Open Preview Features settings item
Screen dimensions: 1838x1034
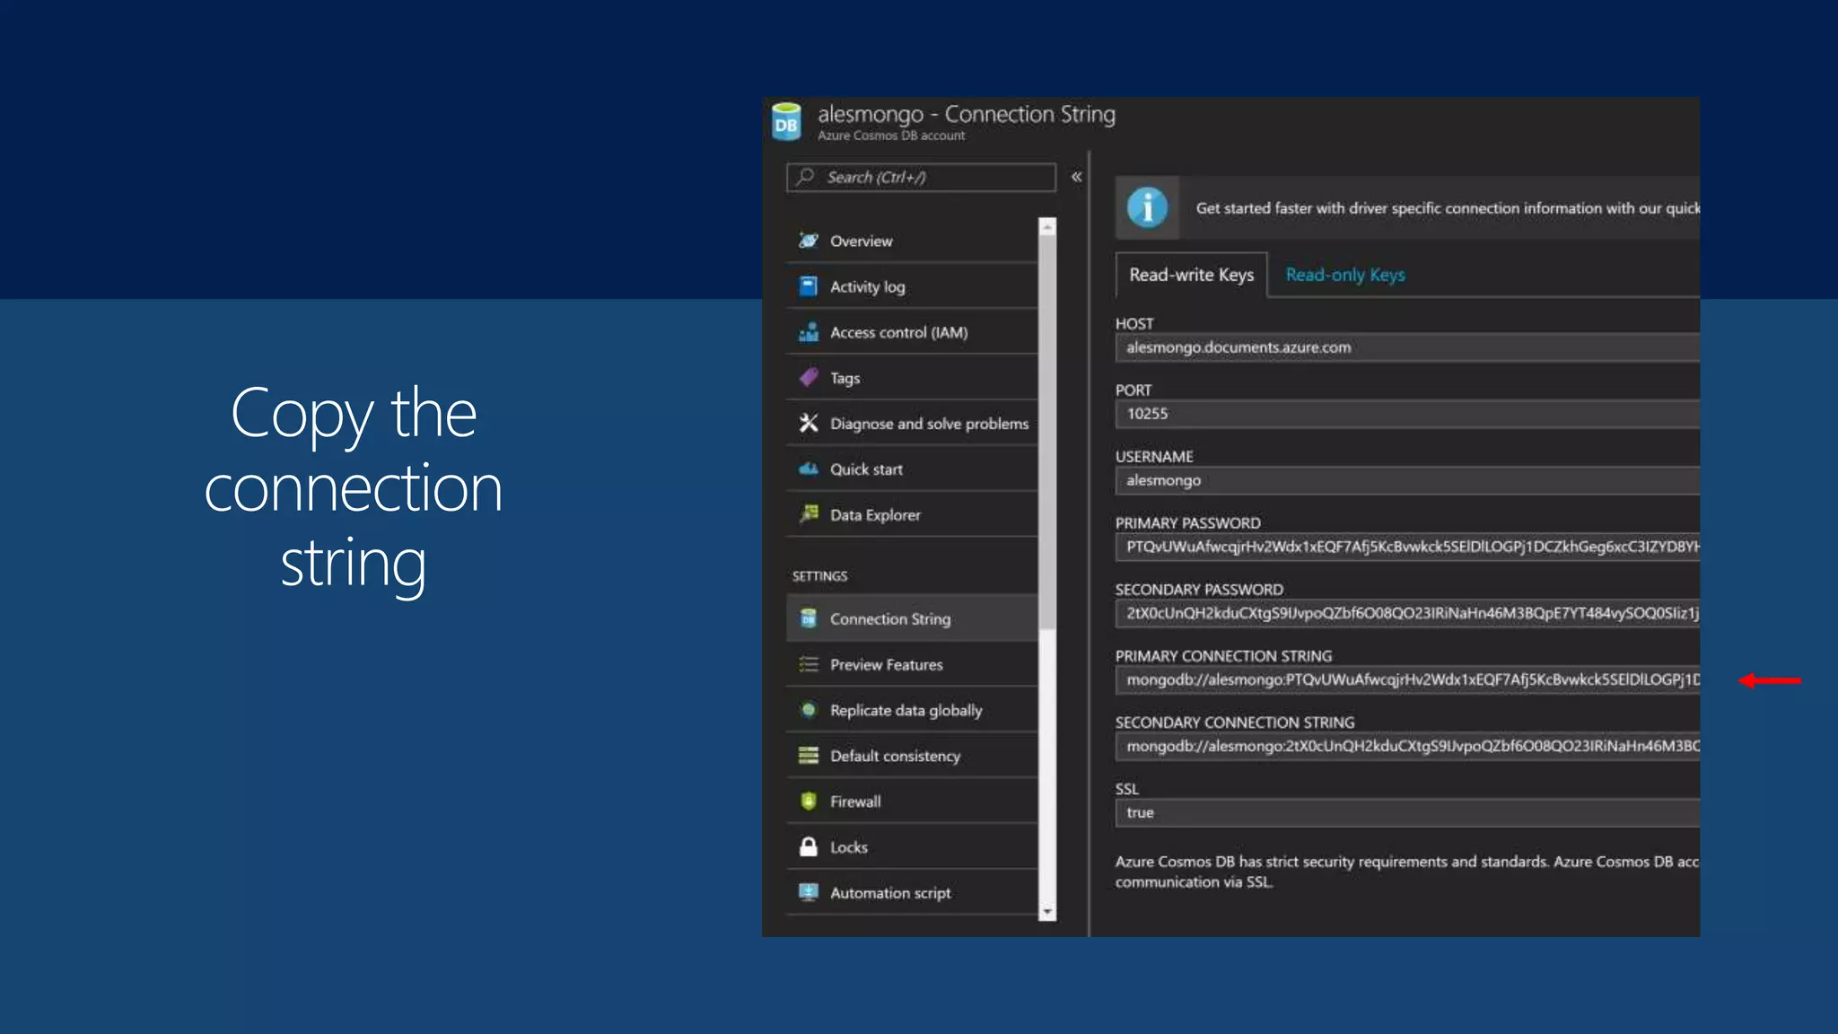click(886, 664)
